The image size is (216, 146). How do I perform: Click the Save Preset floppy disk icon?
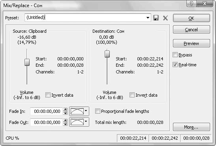pyautogui.click(x=156, y=18)
